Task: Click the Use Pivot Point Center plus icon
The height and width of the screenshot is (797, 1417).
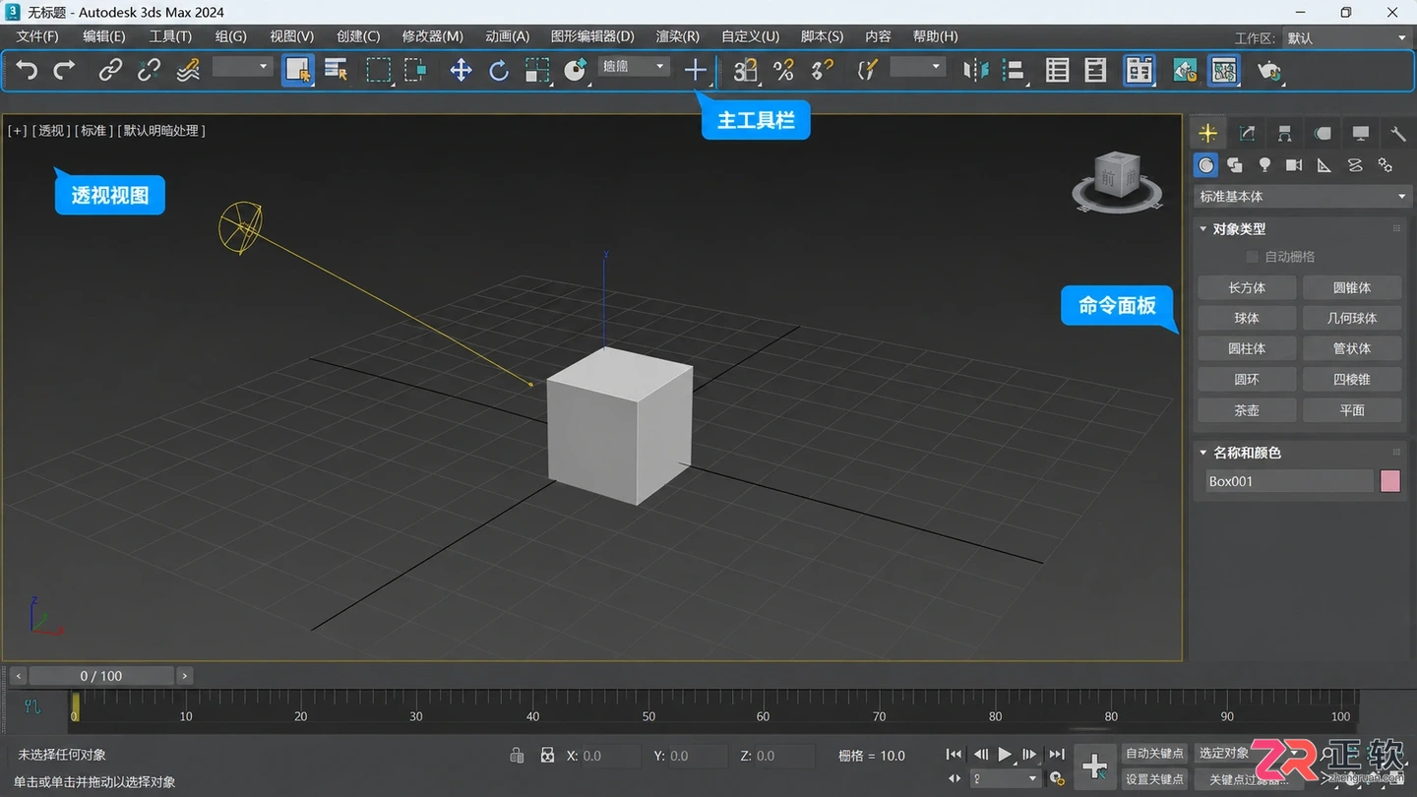Action: [x=695, y=70]
